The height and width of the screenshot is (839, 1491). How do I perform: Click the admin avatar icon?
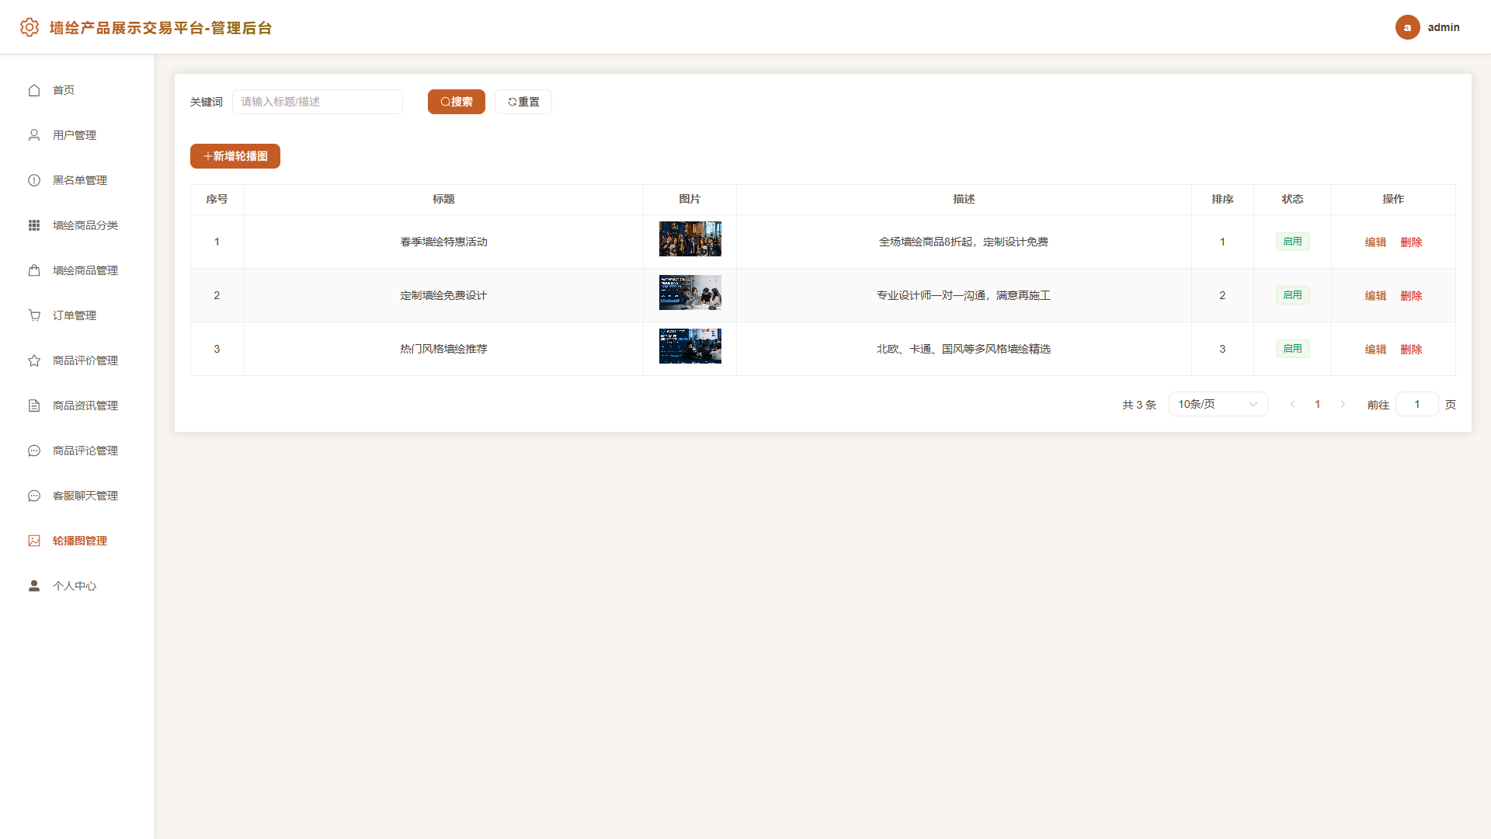click(1407, 27)
